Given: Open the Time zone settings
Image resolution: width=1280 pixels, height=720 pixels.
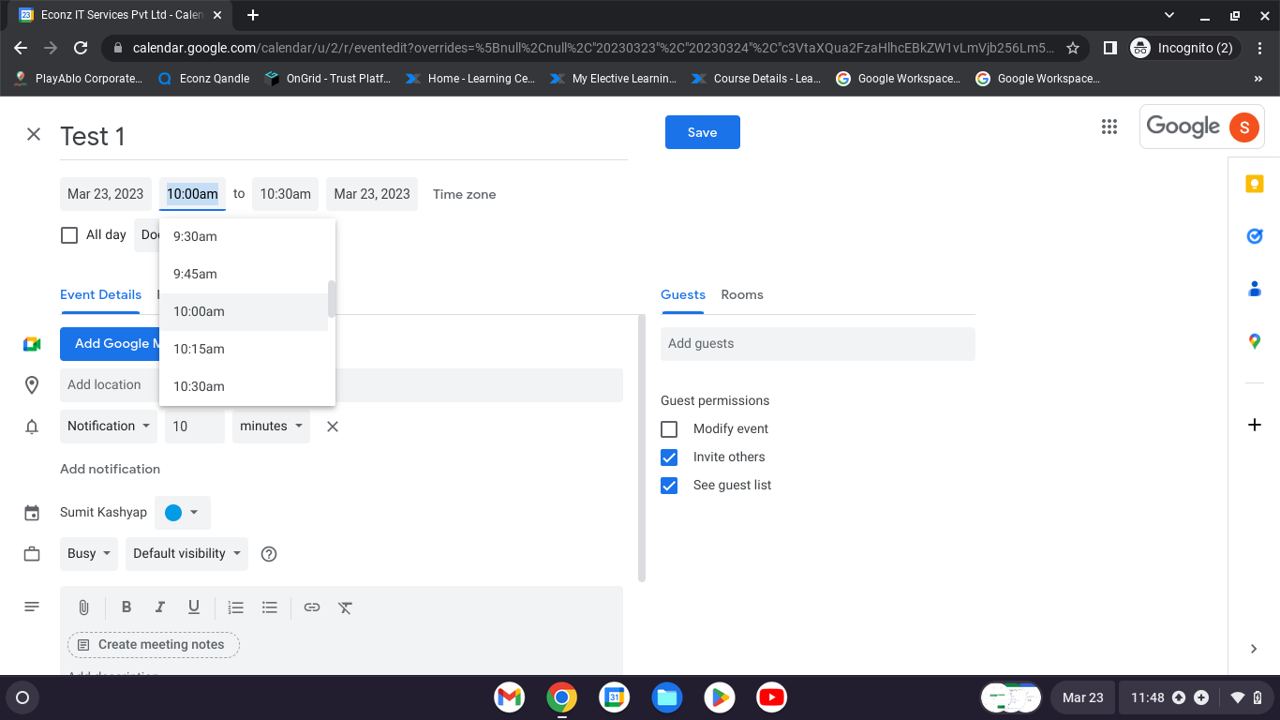Looking at the screenshot, I should point(465,194).
